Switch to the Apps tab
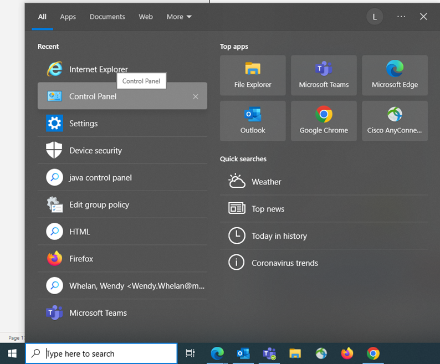Image resolution: width=440 pixels, height=364 pixels. point(68,17)
